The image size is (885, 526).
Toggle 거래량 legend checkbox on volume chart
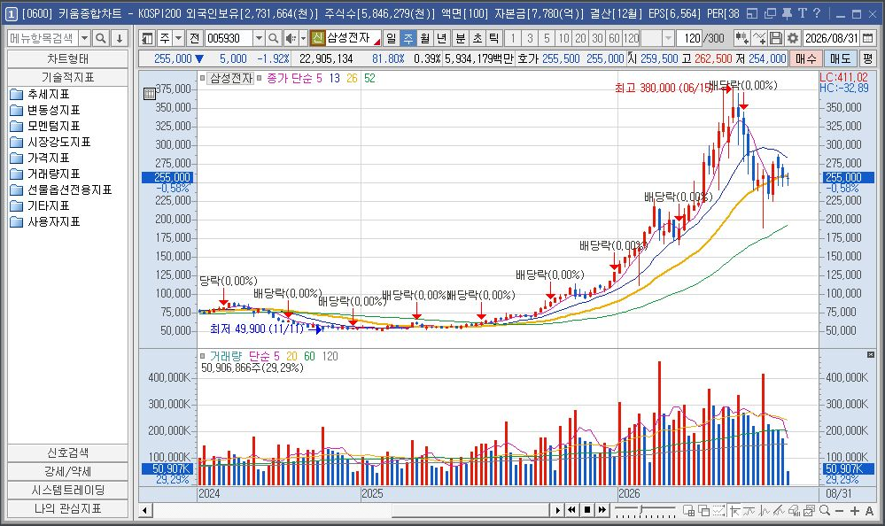pos(203,356)
